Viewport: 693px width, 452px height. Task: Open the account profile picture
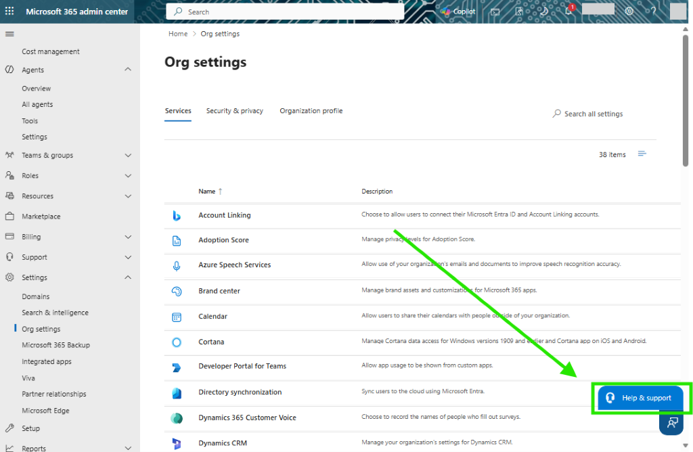[678, 12]
